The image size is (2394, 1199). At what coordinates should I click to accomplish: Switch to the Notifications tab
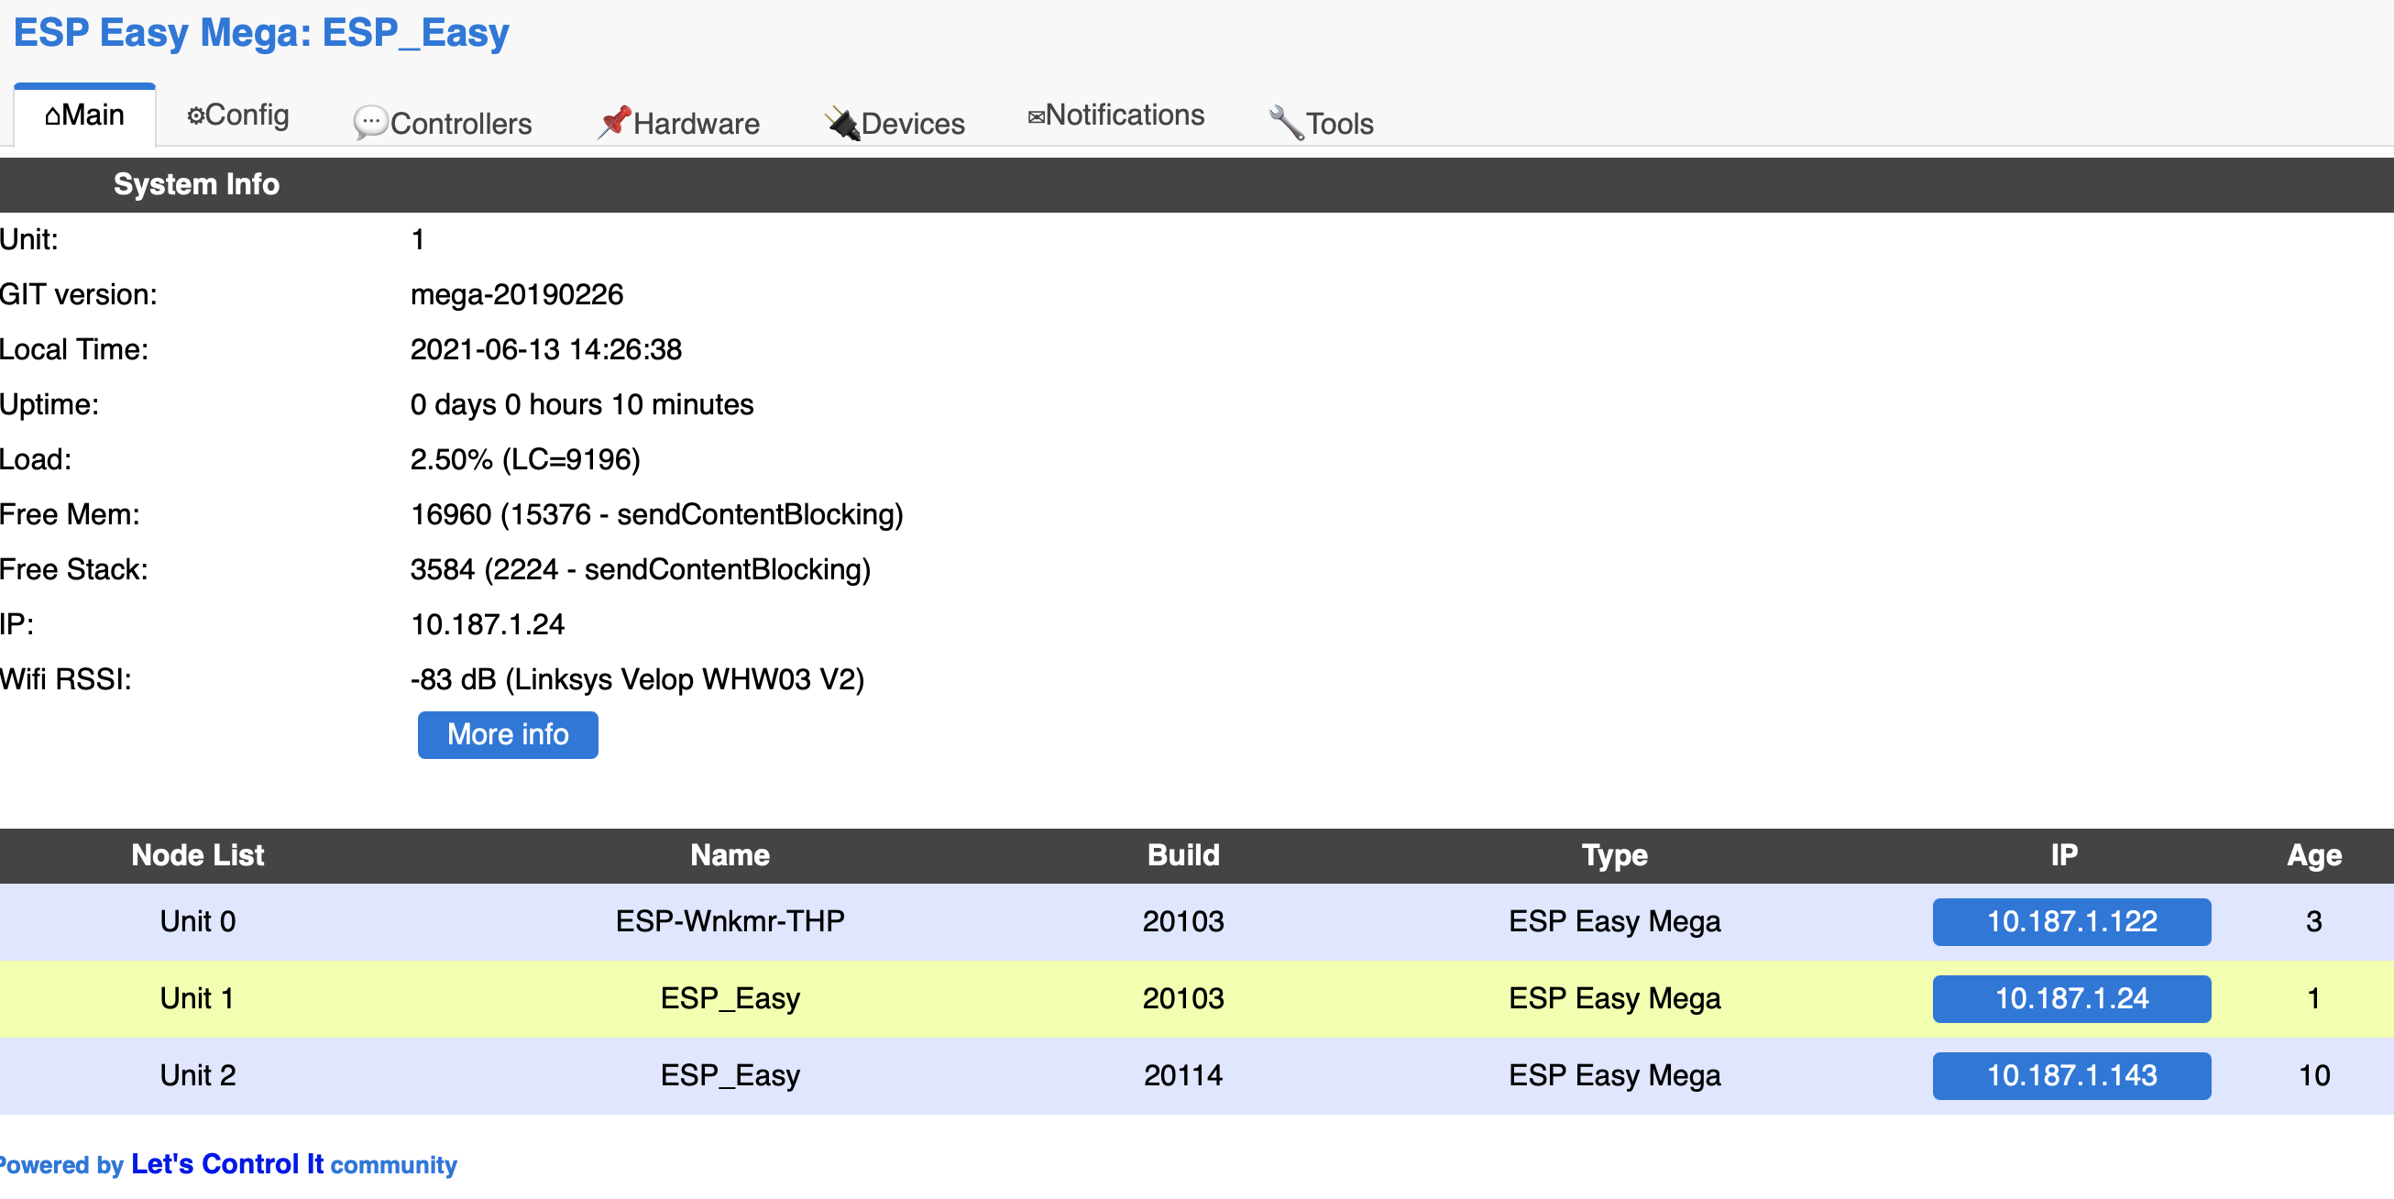1115,115
